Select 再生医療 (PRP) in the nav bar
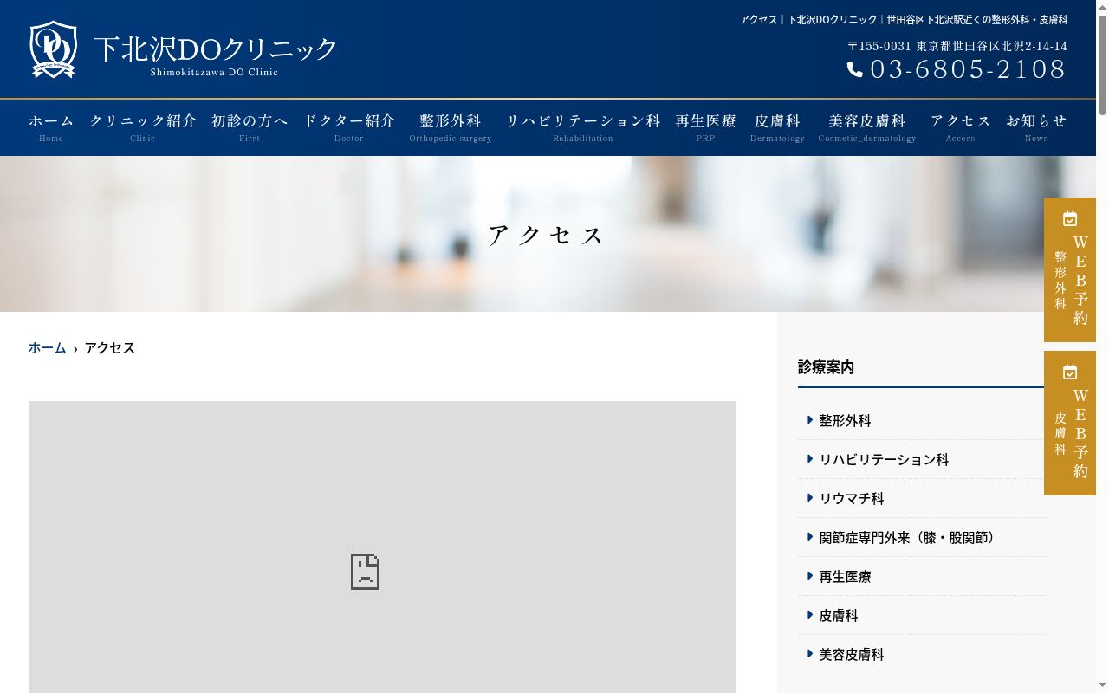This screenshot has height=693, width=1109. (705, 127)
